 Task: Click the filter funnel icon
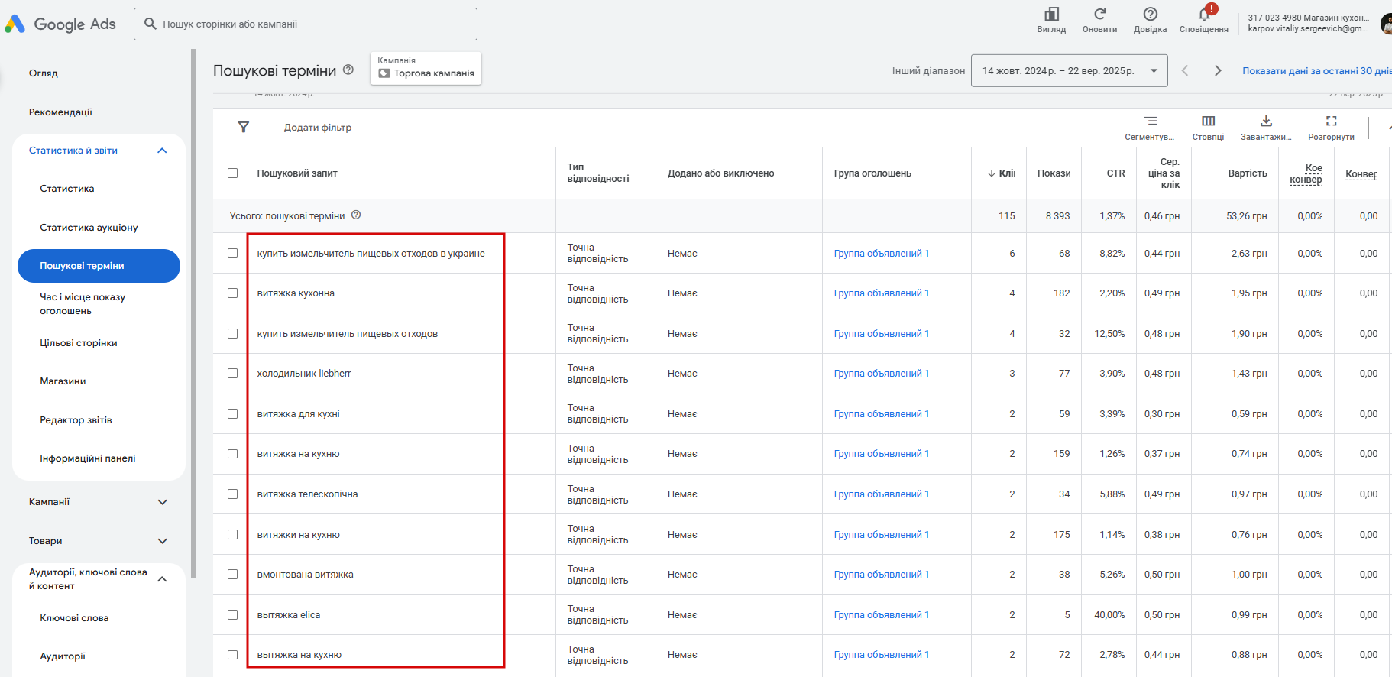click(x=244, y=127)
